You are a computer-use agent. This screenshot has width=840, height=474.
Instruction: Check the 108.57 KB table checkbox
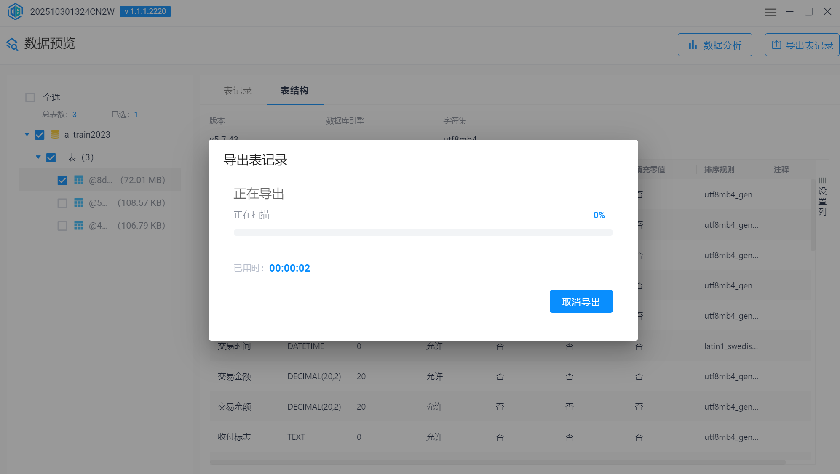click(x=62, y=203)
